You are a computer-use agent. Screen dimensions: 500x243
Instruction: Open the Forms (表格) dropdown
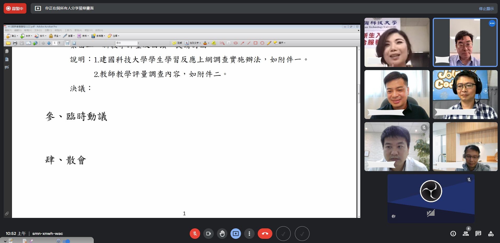click(83, 36)
